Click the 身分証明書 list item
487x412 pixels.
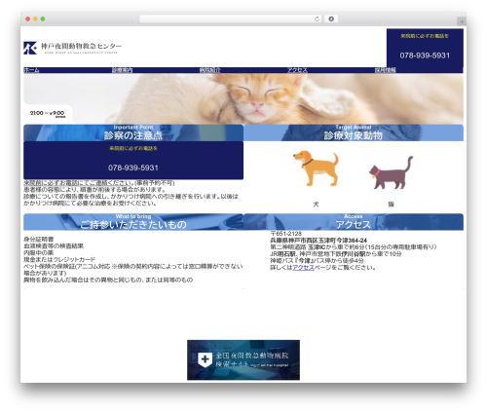(39, 240)
